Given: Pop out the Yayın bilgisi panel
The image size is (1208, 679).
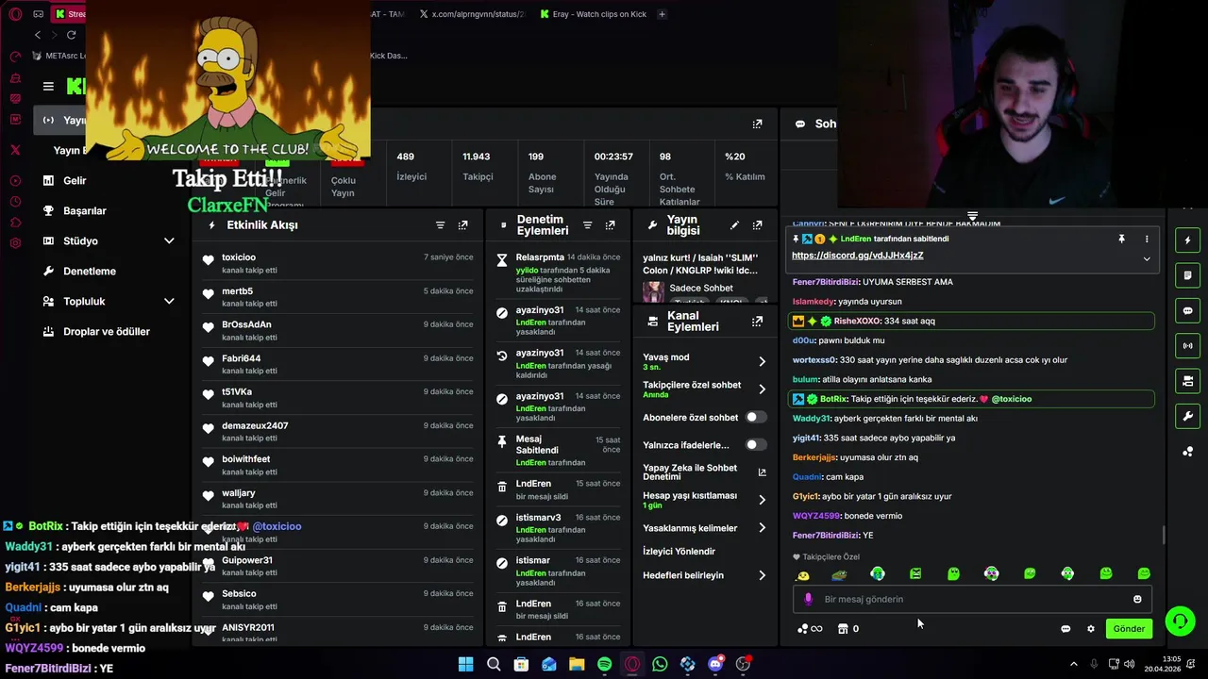Looking at the screenshot, I should point(757,225).
